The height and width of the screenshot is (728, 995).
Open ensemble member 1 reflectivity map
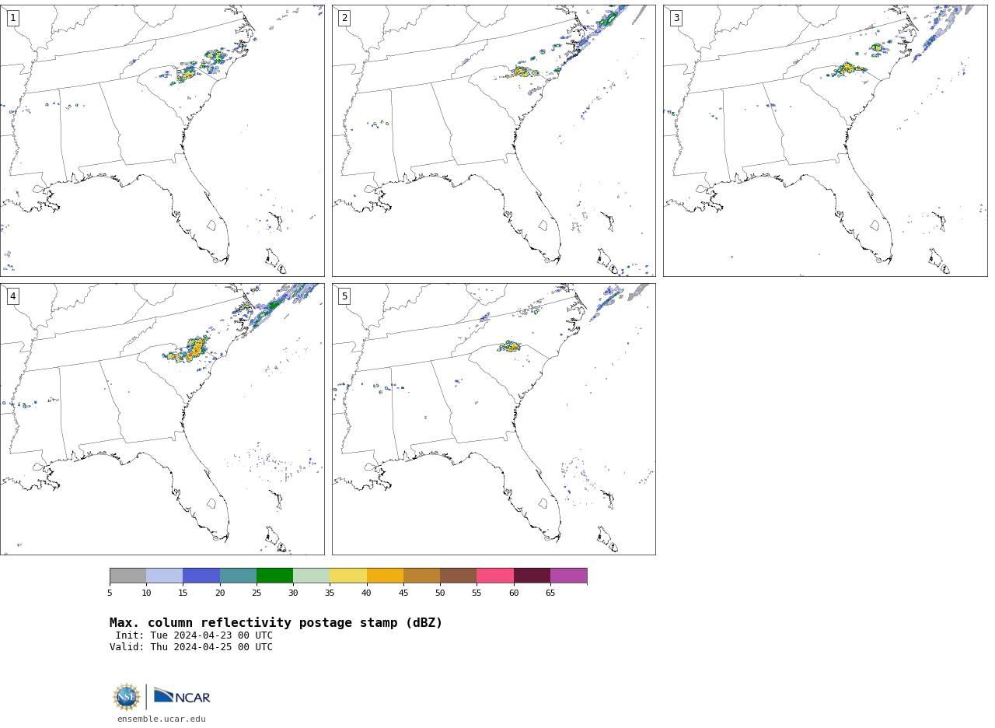162,141
